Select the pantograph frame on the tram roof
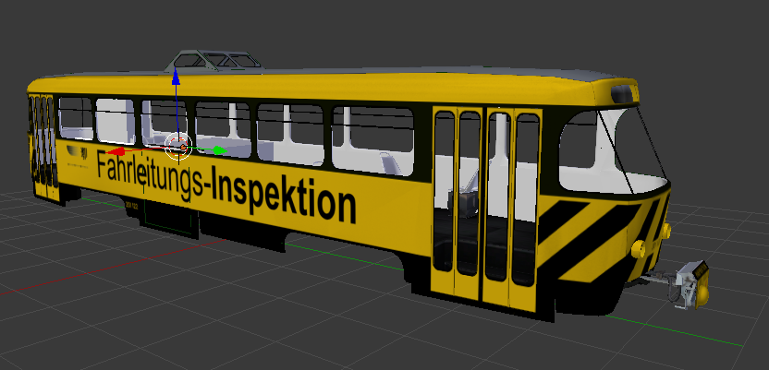The height and width of the screenshot is (370, 769). click(x=215, y=61)
